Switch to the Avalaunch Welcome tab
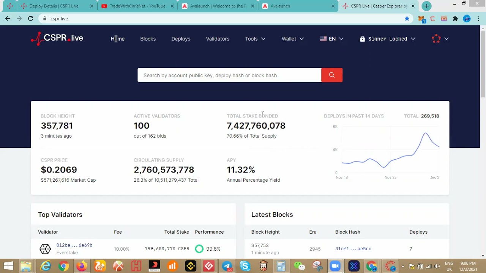486x273 pixels. click(218, 6)
